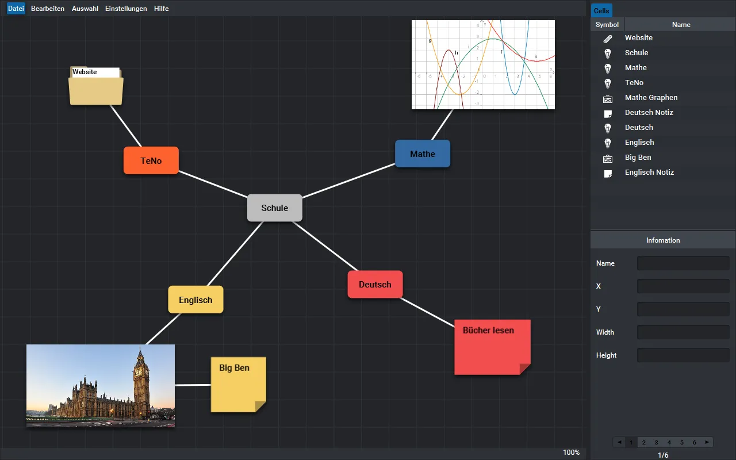Go to previous page with left arrow

pos(619,442)
